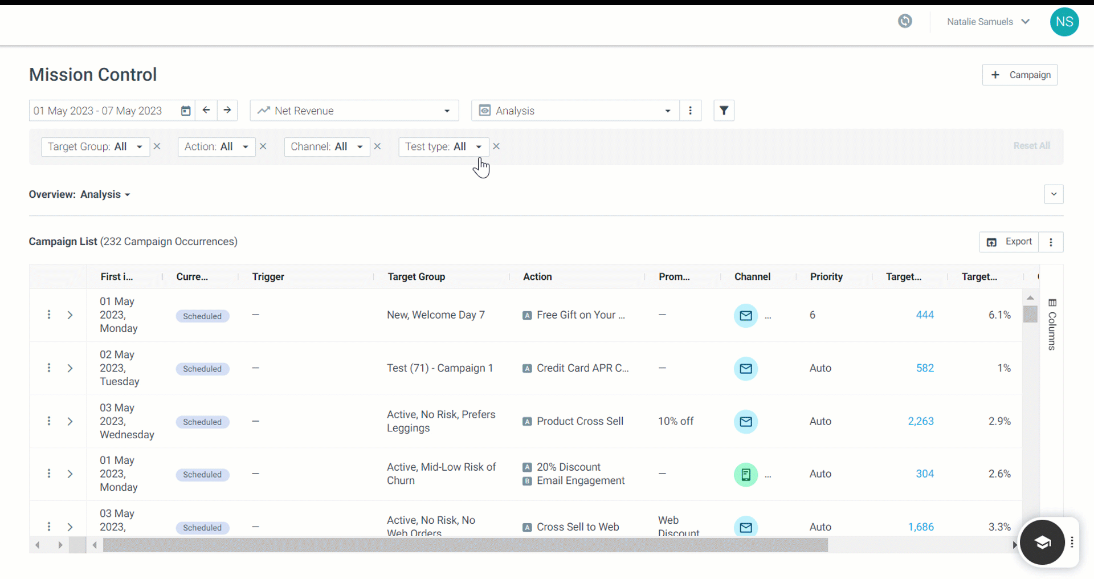Screen dimensions: 1094x579
Task: Open Columns side panel tab
Action: [1052, 324]
